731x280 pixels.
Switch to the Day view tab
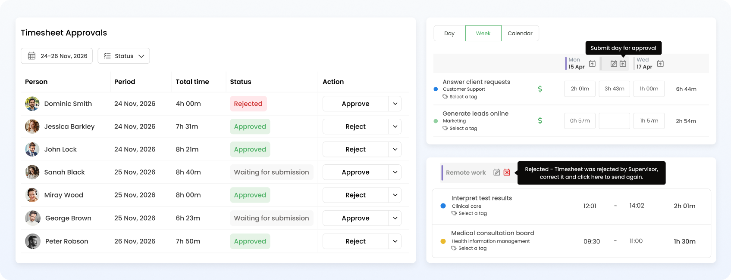tap(449, 33)
